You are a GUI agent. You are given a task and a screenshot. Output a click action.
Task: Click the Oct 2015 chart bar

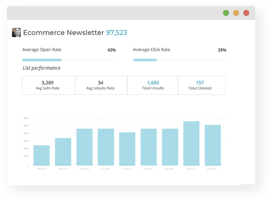pos(192,144)
